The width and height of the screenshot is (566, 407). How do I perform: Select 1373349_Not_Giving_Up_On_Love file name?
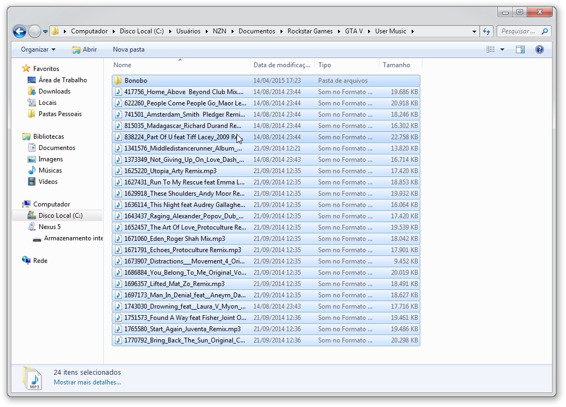click(184, 159)
